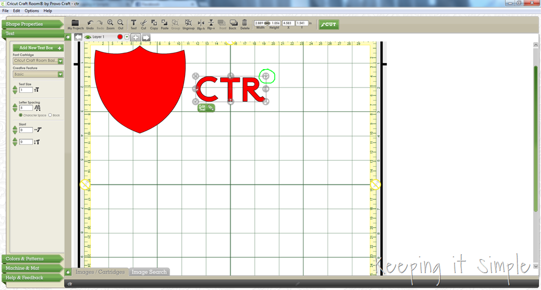
Task: Zoom in with the magnifier plus icon
Action: (x=110, y=23)
